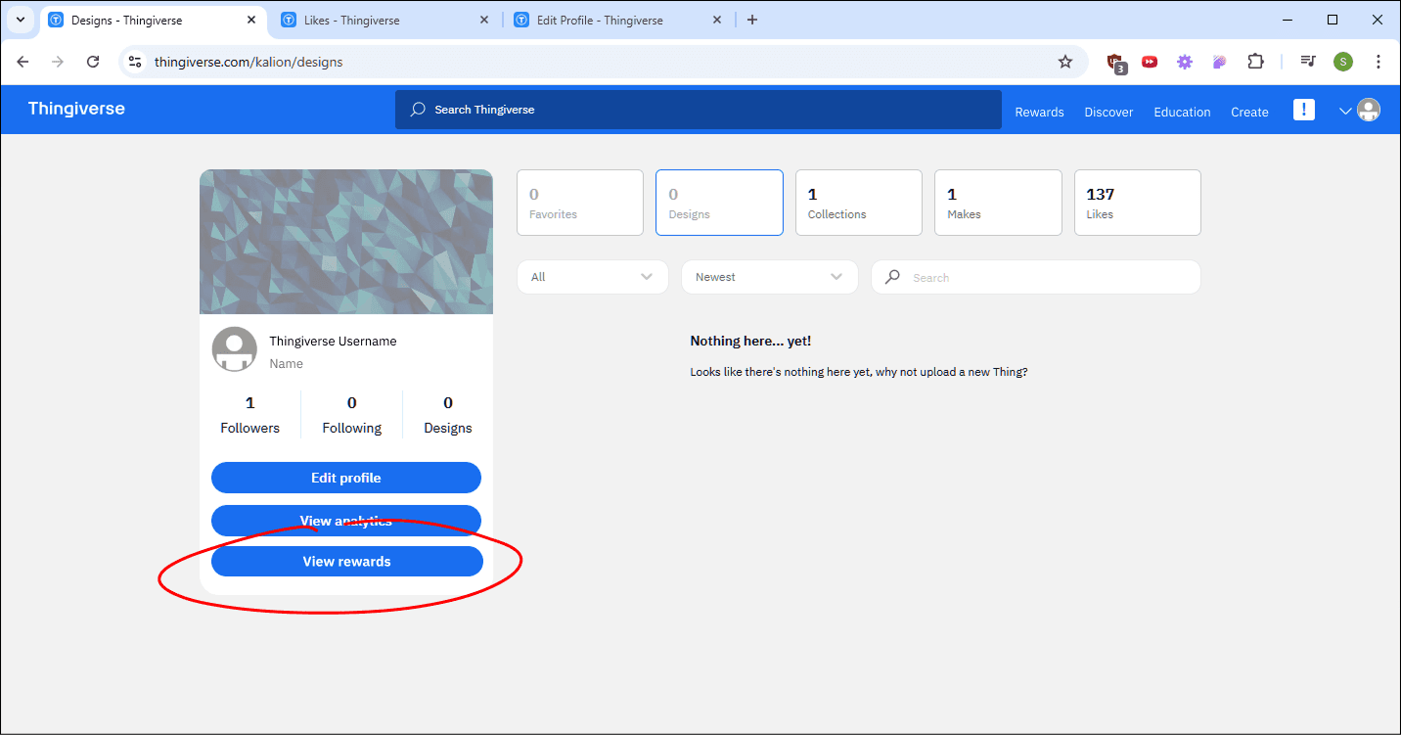This screenshot has width=1401, height=735.
Task: Open the purple striped extension icon
Action: (1220, 62)
